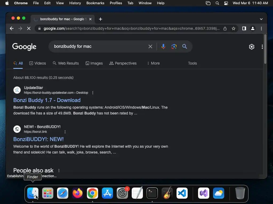Open the History menu

[75, 3]
